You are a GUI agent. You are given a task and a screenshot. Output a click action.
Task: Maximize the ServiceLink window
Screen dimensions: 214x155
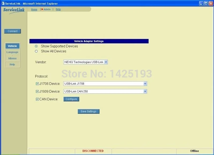click(206, 3)
